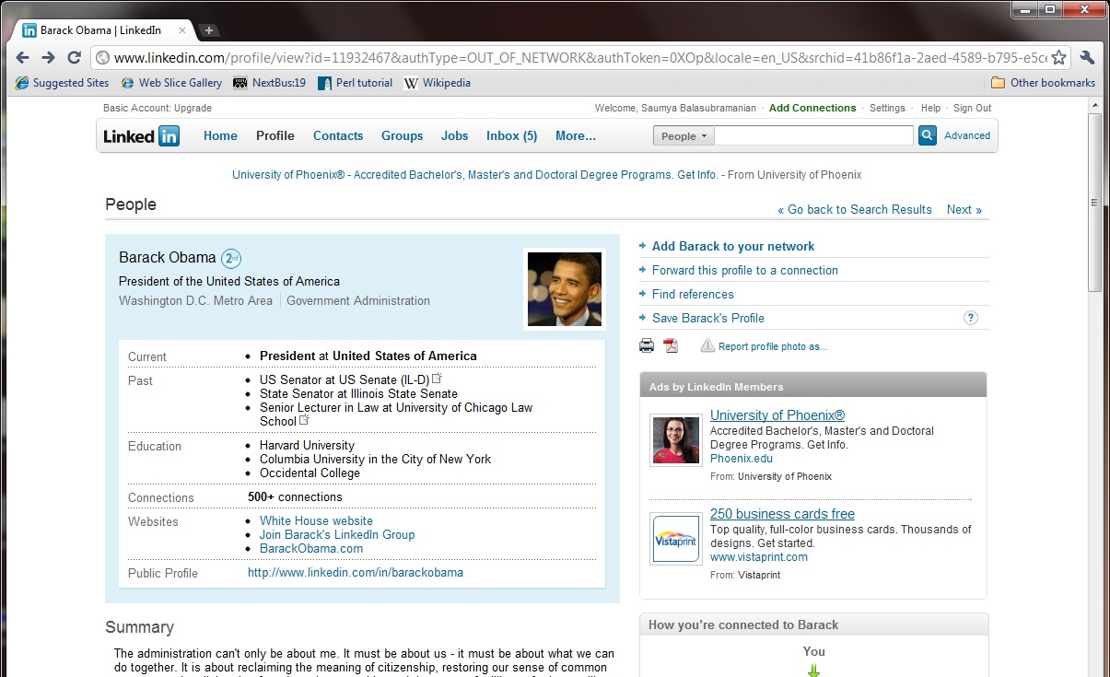Print the profile using the printer icon
The height and width of the screenshot is (677, 1110).
tap(647, 346)
